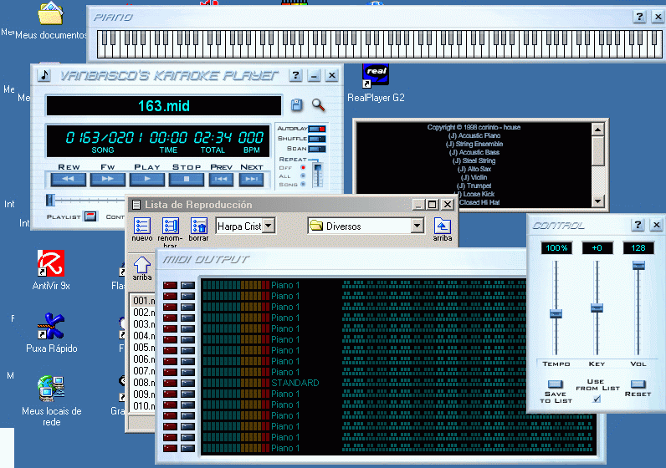Viewport: 666px width, 468px height.
Task: Click the save icon beside 163.mid
Action: [296, 104]
